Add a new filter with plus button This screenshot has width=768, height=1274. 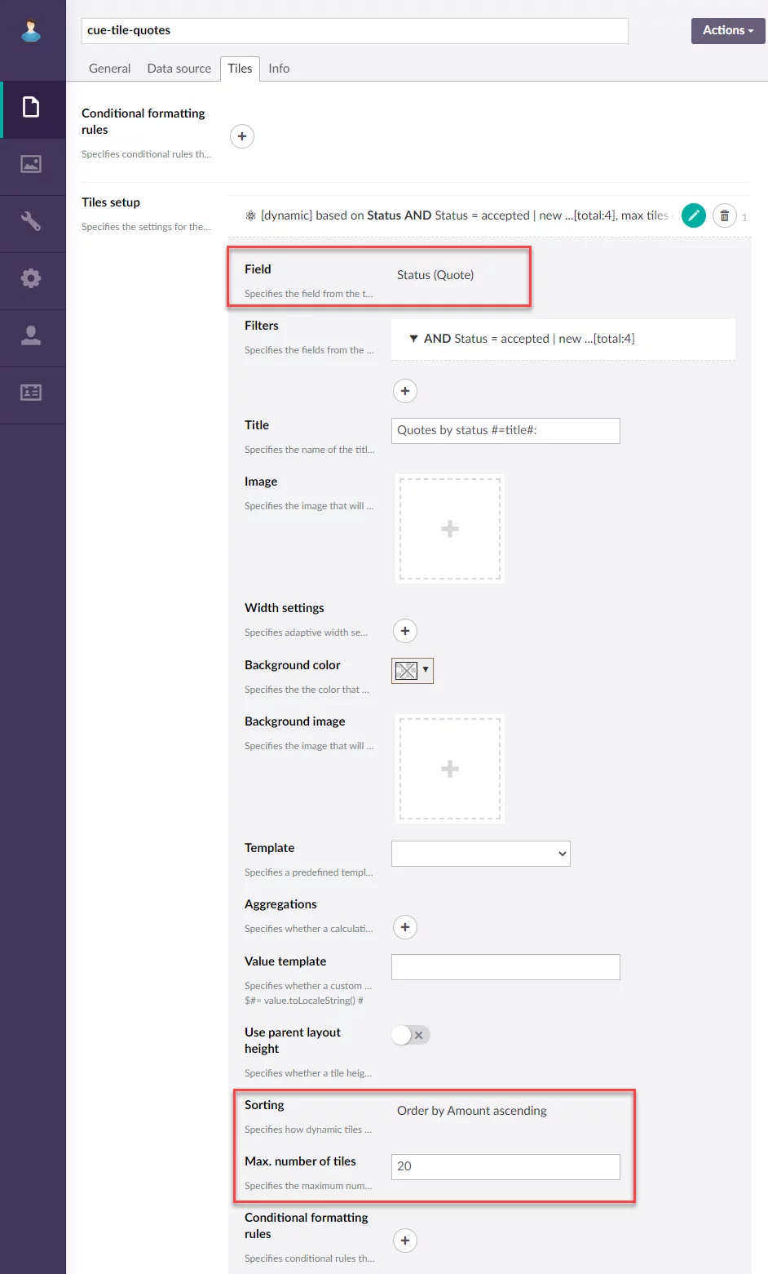pyautogui.click(x=405, y=391)
